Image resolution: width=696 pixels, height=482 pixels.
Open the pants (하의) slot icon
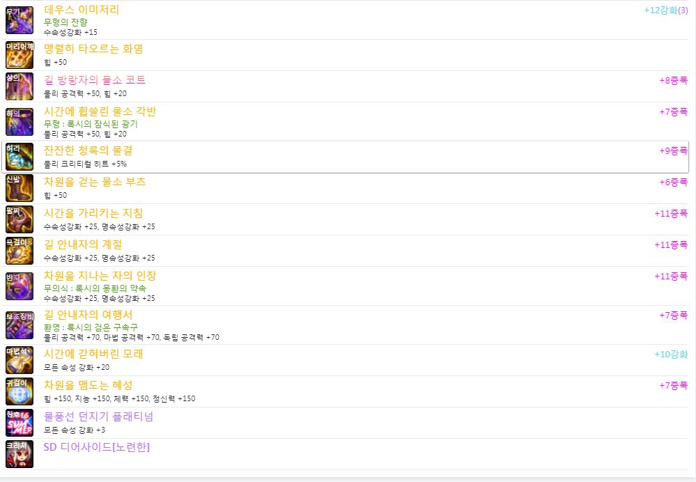20,122
